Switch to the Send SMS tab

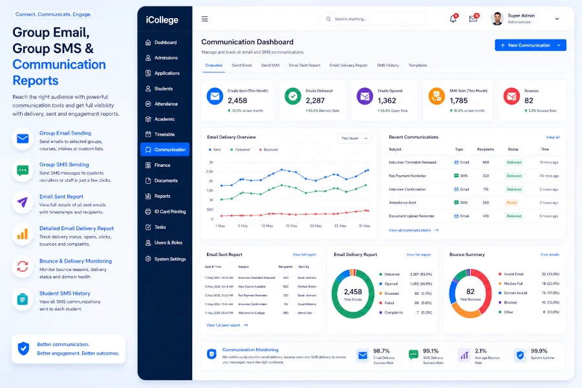[270, 65]
